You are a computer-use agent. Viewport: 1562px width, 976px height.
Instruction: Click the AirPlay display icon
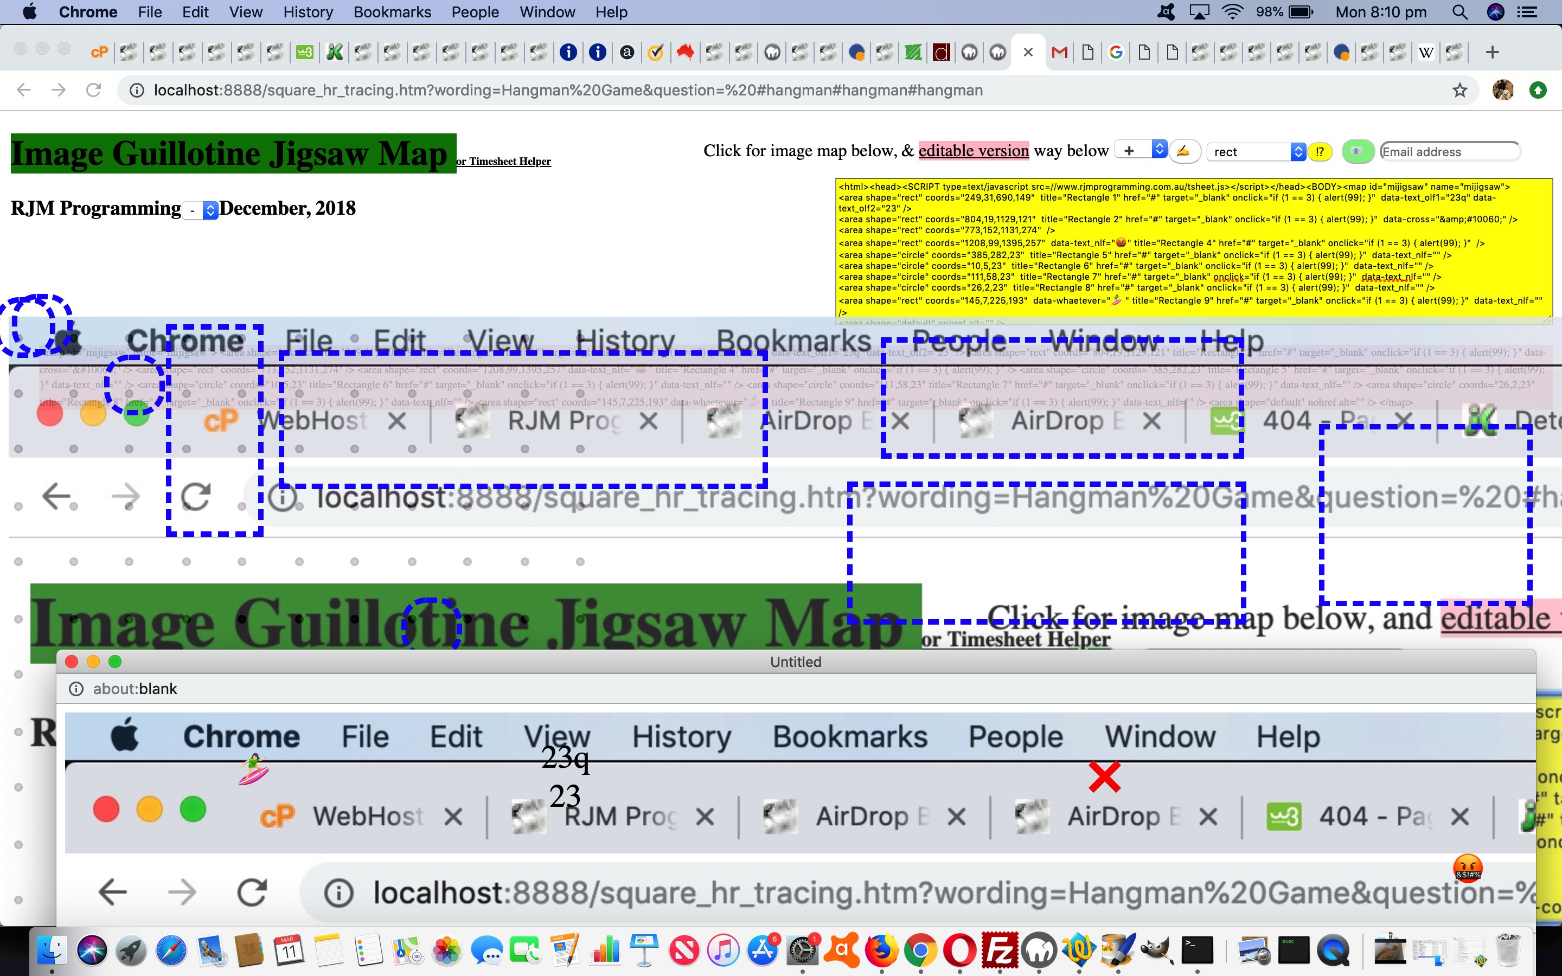(1199, 12)
